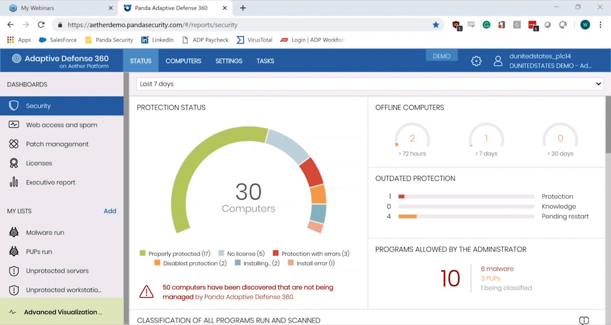Open the Last 7 days period dropdown

point(370,84)
